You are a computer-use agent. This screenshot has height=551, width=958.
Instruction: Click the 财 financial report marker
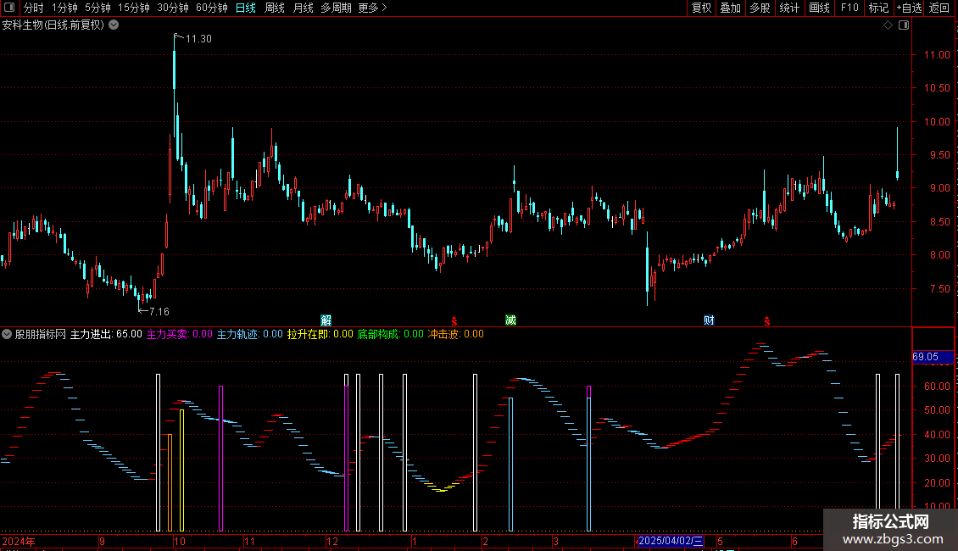tap(709, 320)
